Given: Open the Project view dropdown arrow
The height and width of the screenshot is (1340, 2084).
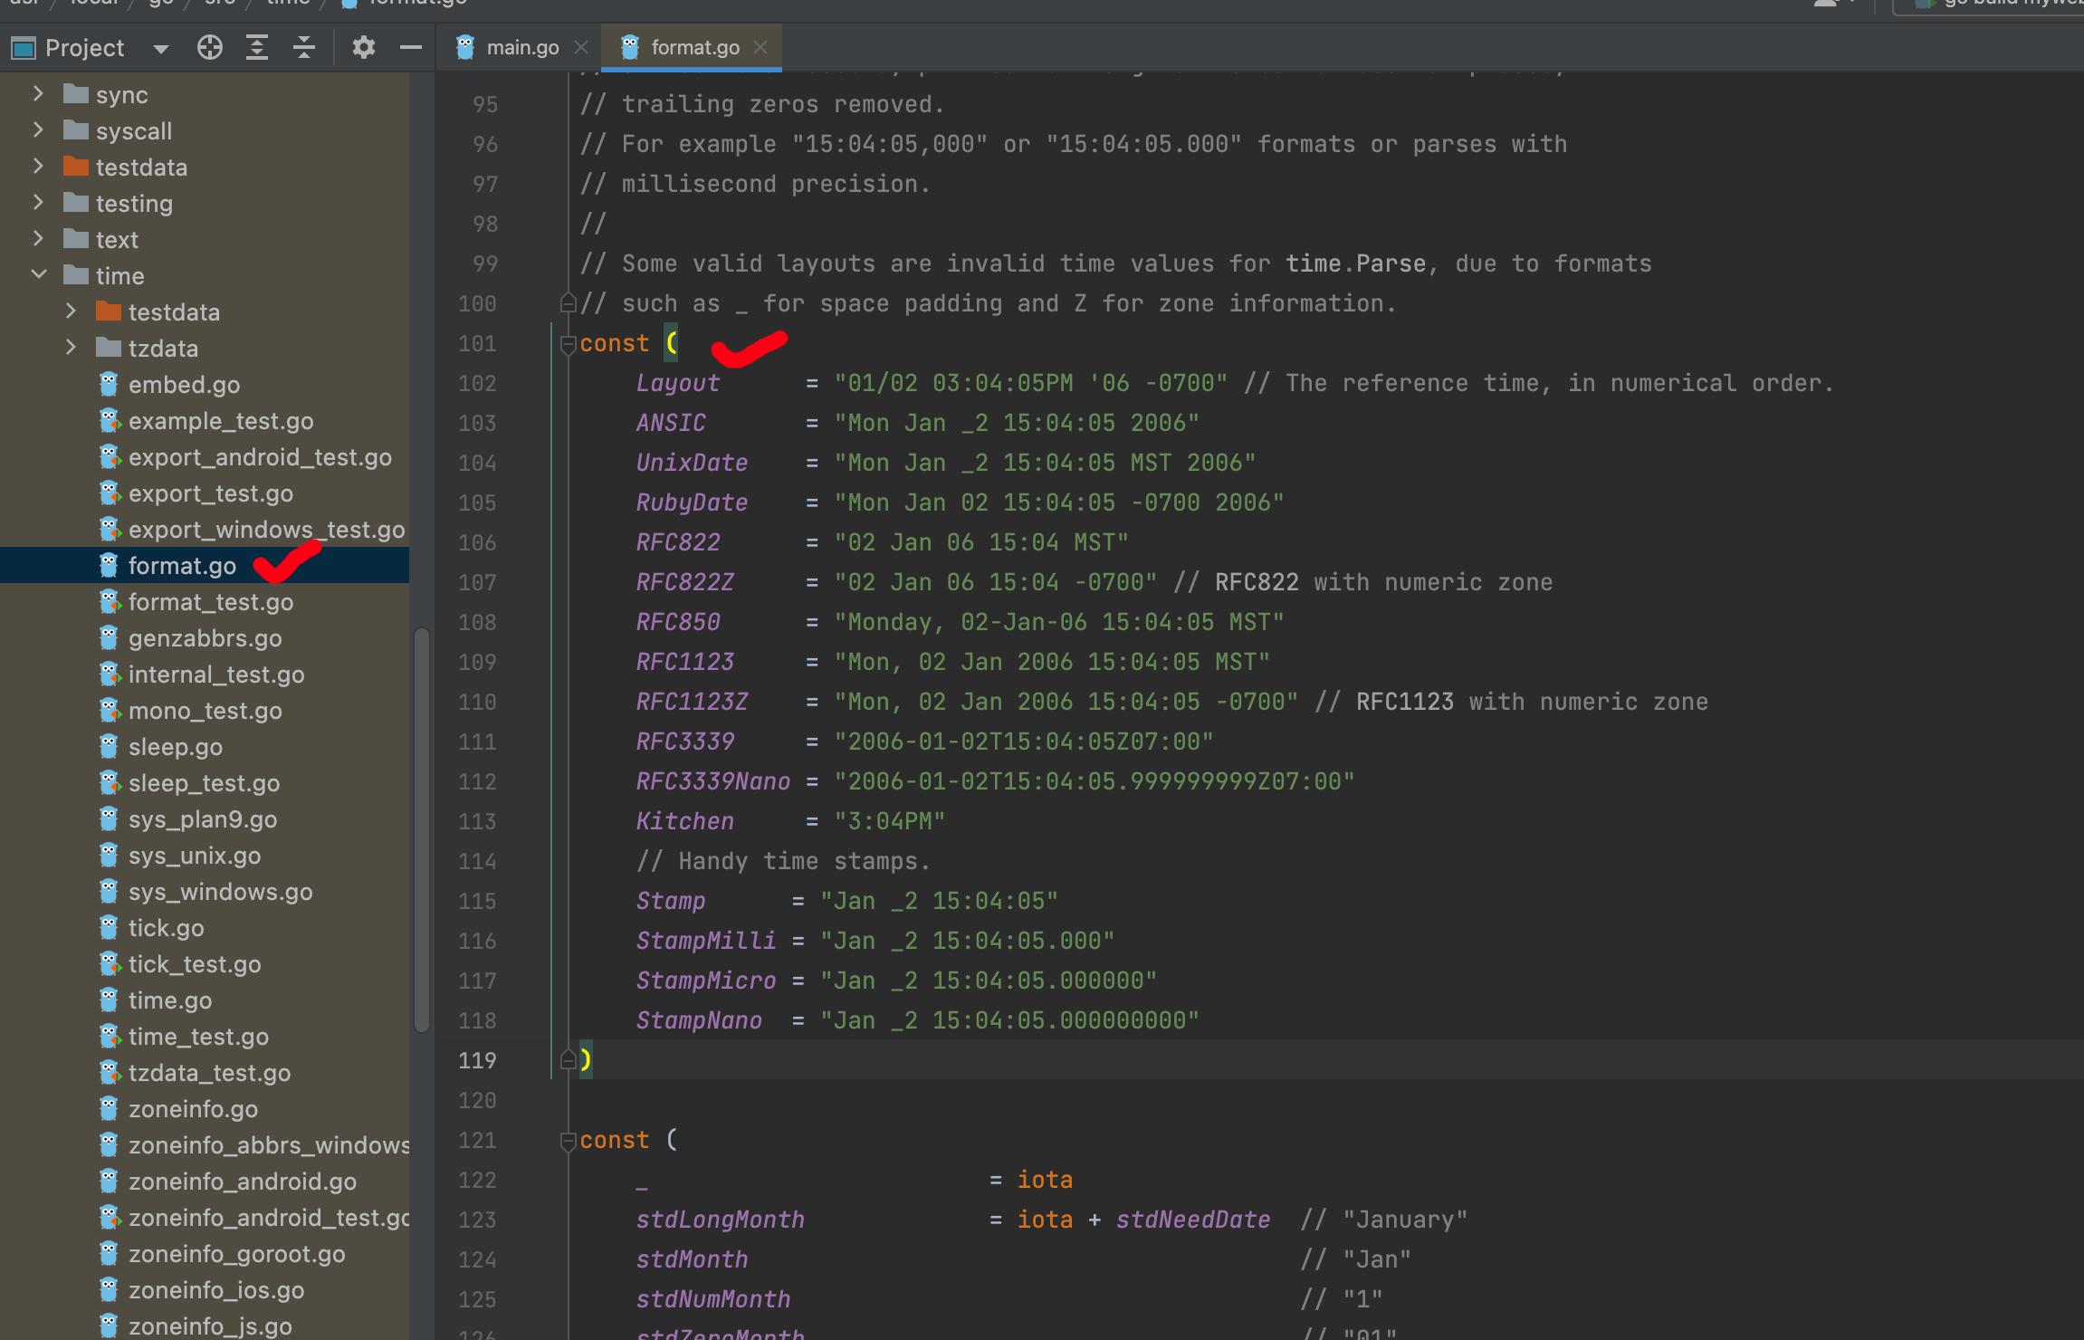Looking at the screenshot, I should coord(161,49).
